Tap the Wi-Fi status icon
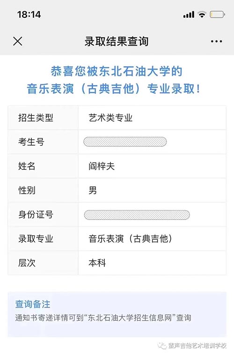Image resolution: width=234 pixels, height=356 pixels. point(202,14)
